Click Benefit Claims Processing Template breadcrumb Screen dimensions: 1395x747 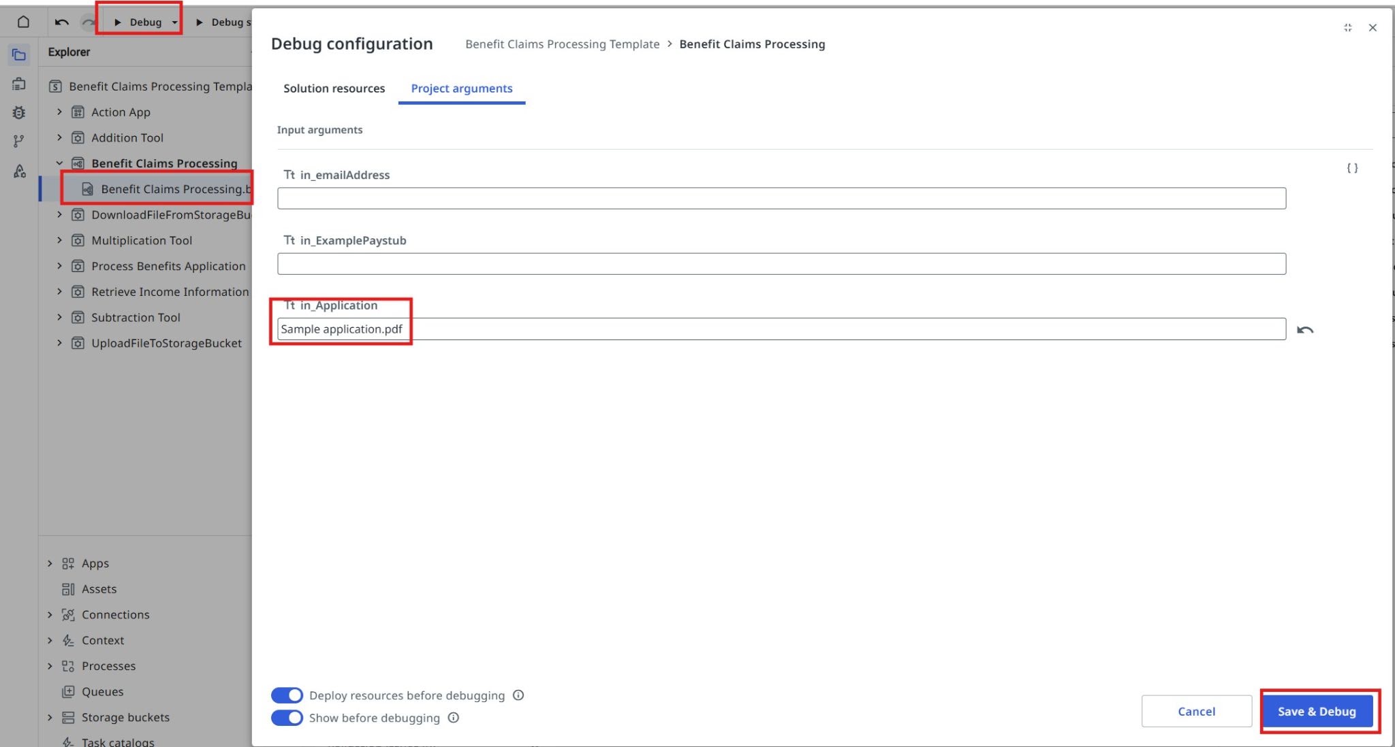(x=562, y=44)
